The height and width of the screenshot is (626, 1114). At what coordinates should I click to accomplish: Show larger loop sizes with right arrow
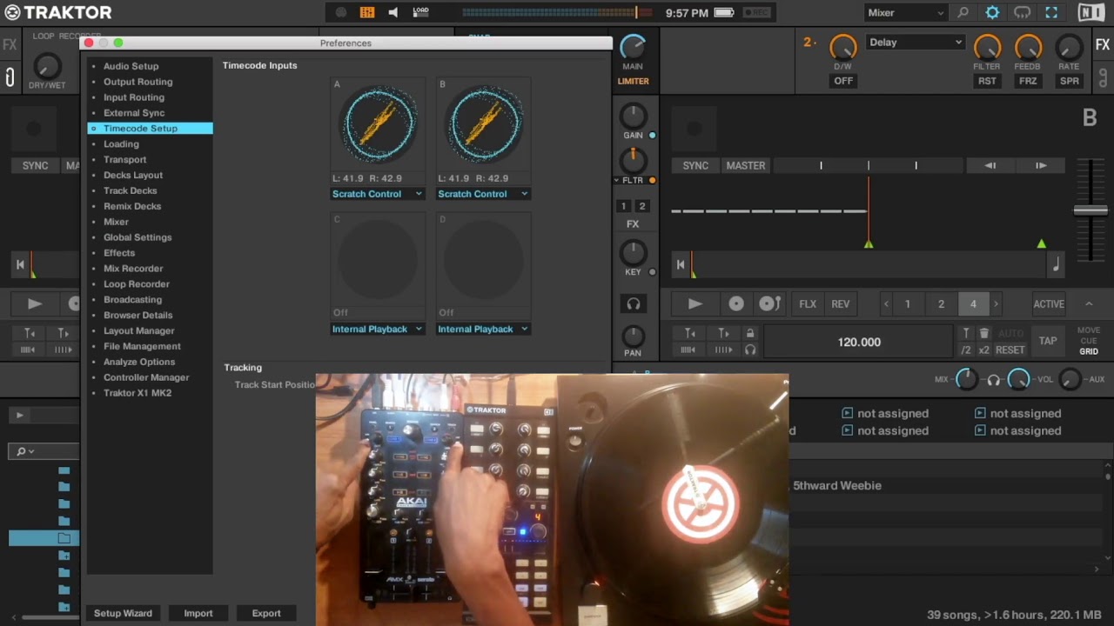[x=997, y=303]
